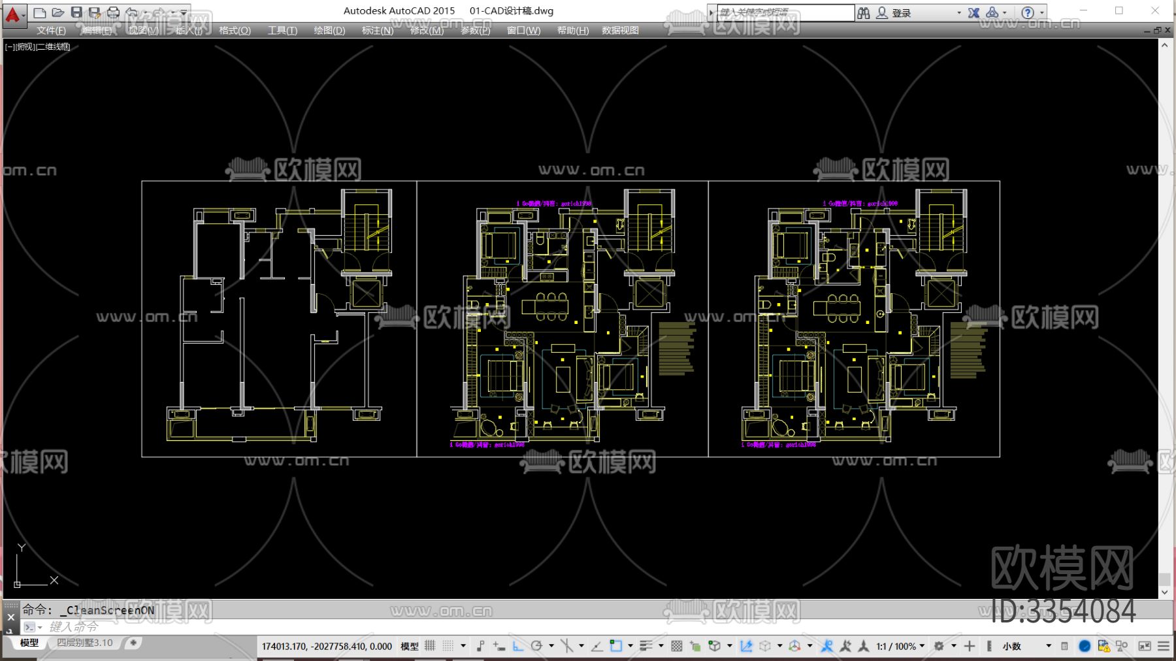Open the 小数 units dropdown
Screen dimensions: 1176x661
[x=1027, y=646]
